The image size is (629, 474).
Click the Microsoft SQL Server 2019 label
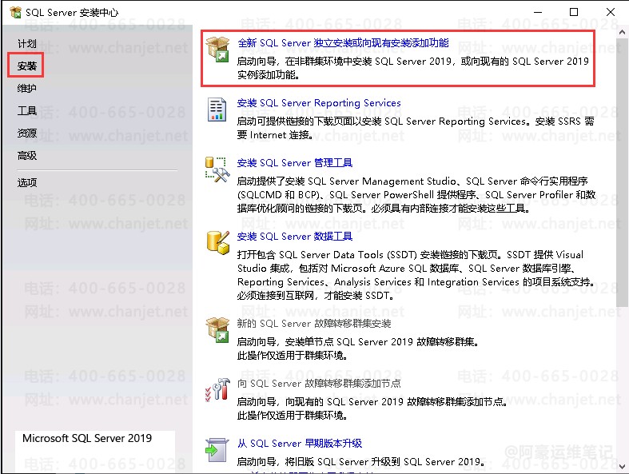[87, 438]
